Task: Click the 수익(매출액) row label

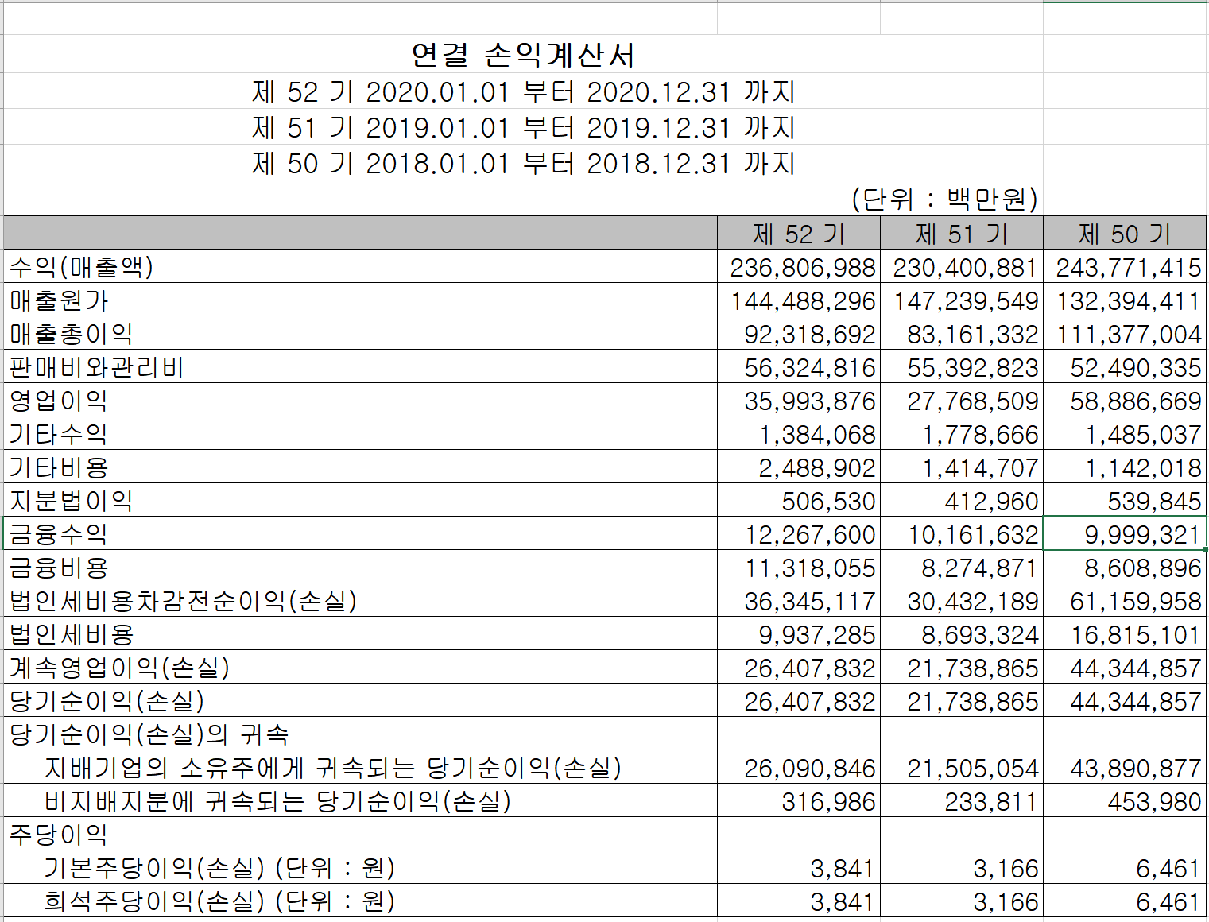Action: (81, 267)
